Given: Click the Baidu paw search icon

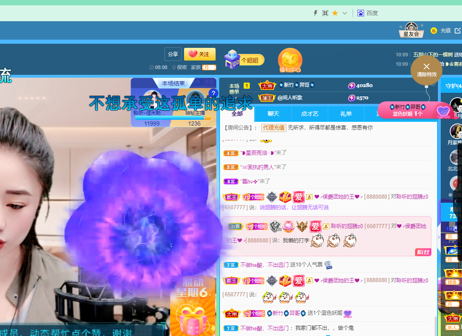Looking at the screenshot, I should point(361,13).
